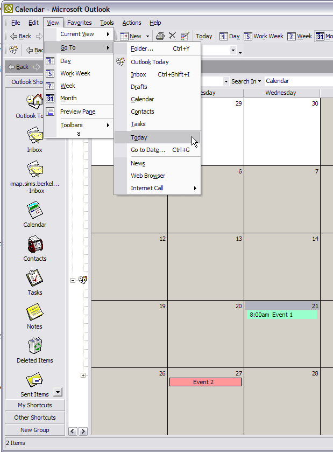The width and height of the screenshot is (333, 452).
Task: Open the Favorites menu
Action: (x=80, y=23)
